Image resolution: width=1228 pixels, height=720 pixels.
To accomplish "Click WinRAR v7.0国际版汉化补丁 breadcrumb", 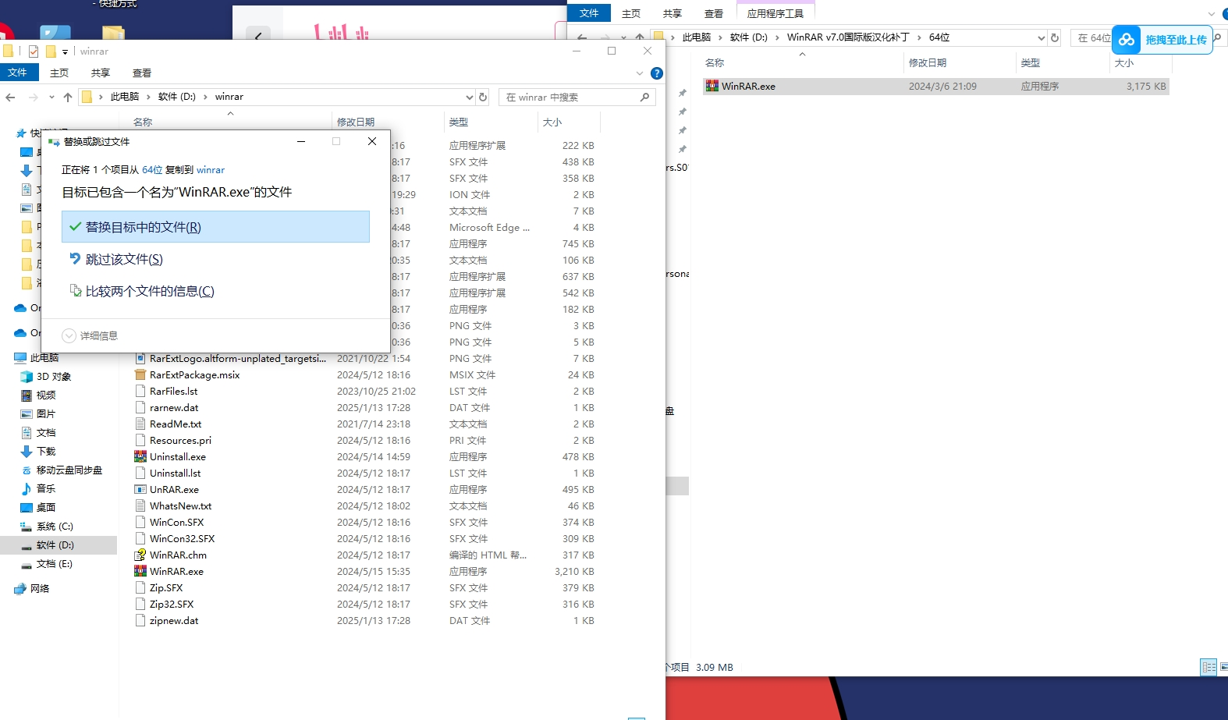I will pyautogui.click(x=848, y=37).
